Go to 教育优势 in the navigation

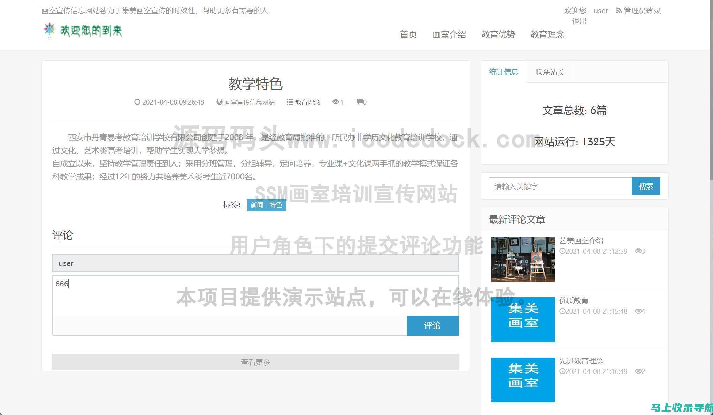(498, 34)
